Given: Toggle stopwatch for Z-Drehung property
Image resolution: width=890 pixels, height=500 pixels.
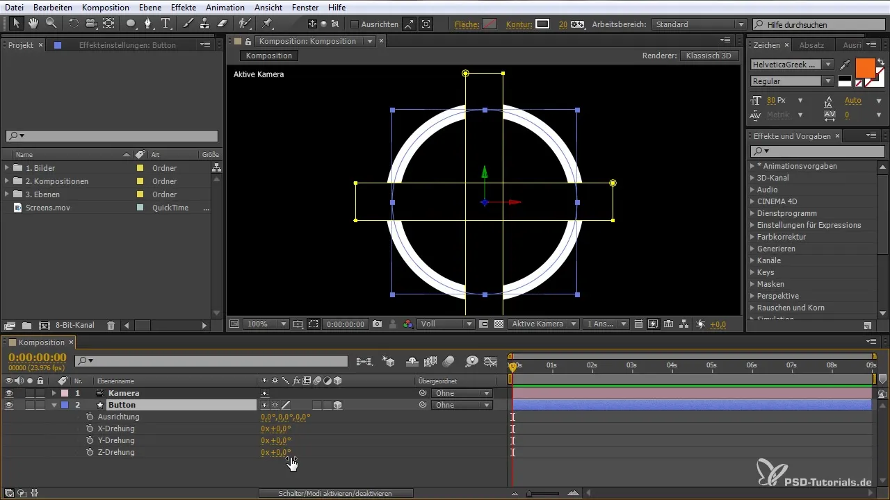Looking at the screenshot, I should click(x=90, y=452).
